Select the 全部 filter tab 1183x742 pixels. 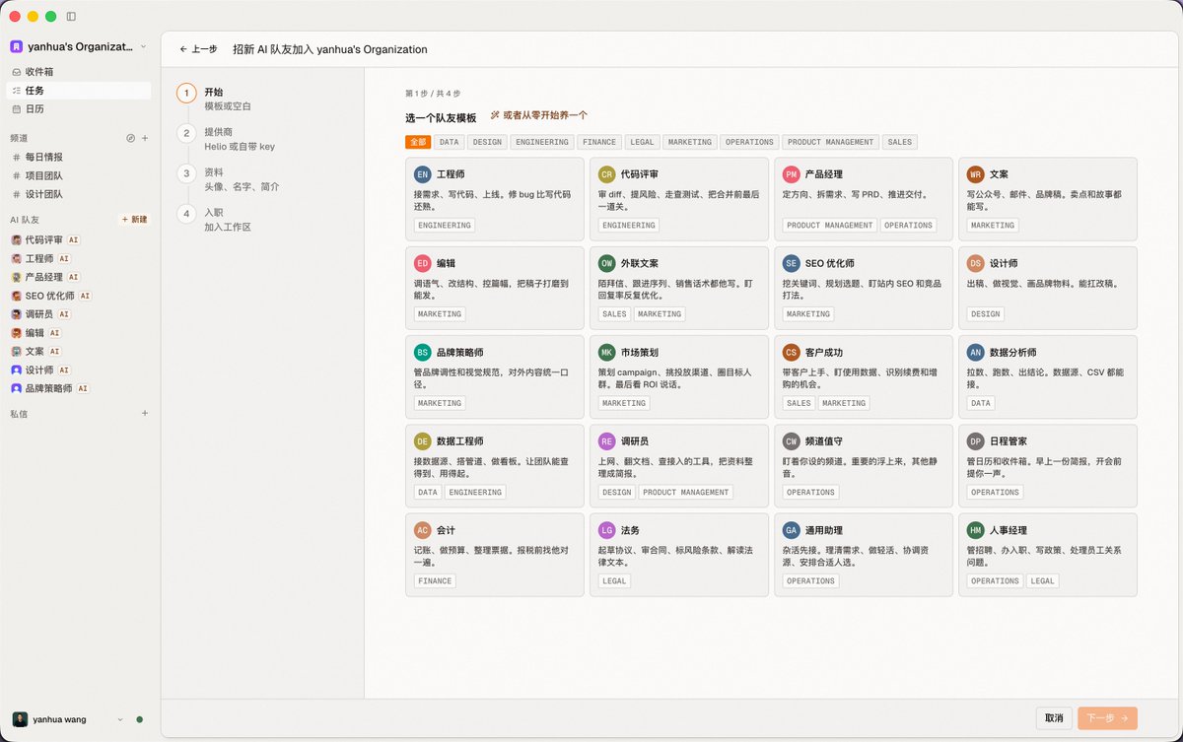tap(417, 142)
